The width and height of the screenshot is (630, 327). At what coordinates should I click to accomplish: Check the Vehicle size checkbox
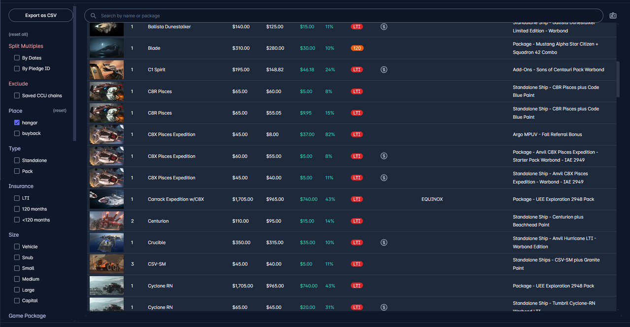[x=17, y=247]
